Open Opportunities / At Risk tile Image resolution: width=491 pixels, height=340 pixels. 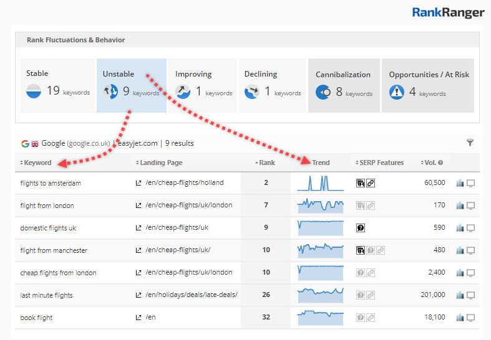tap(428, 86)
